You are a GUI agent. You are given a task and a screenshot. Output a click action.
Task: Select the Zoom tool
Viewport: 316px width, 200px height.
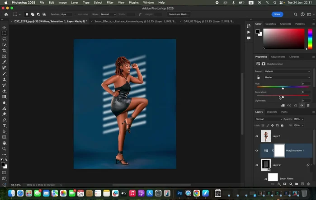[5, 149]
